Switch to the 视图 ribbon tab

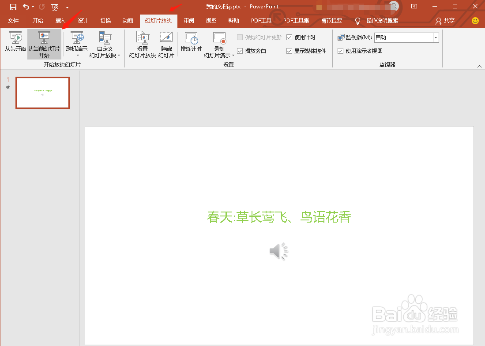click(211, 20)
